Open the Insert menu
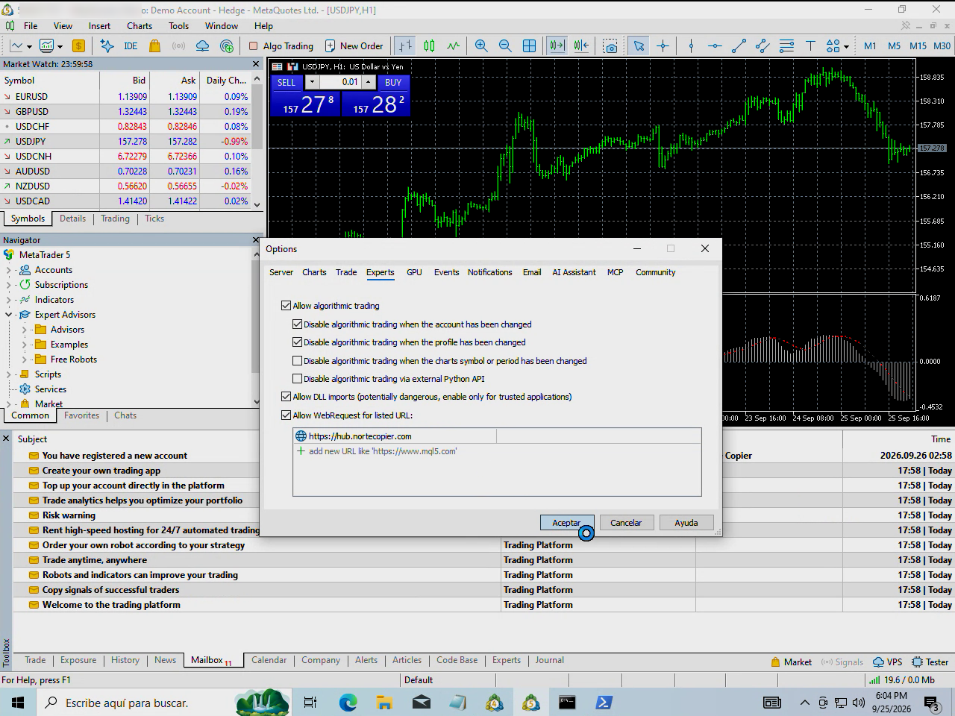This screenshot has width=955, height=716. pos(99,25)
